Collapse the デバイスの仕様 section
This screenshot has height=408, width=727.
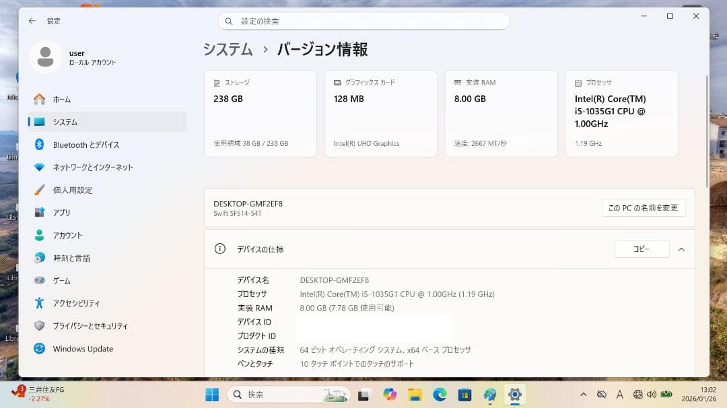coord(681,249)
